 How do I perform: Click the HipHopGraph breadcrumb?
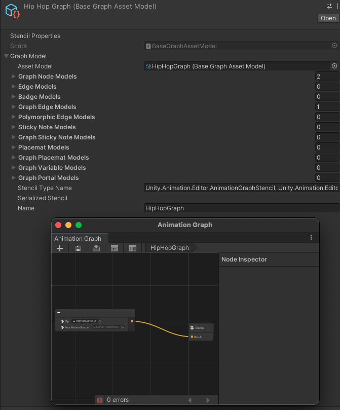pyautogui.click(x=170, y=248)
